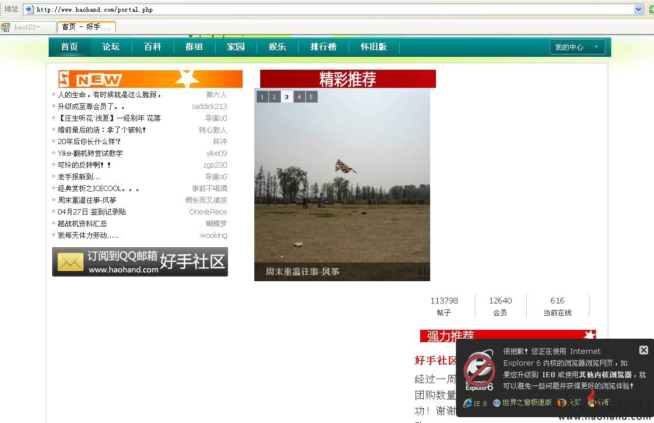
Task: Open post 越战机资料汇总
Action: point(82,223)
